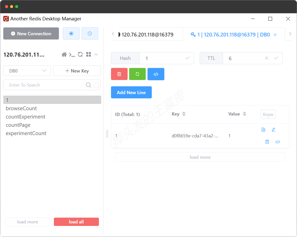
Task: Collapse the 120.76.201.11... connection
Action: pos(96,55)
